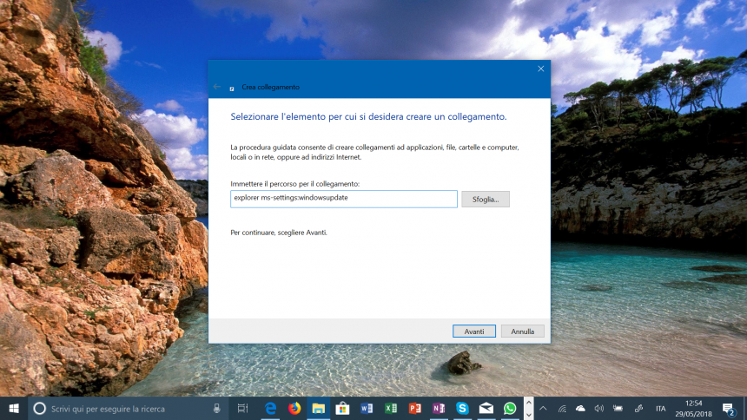Open the Wi-Fi network tray icon
747x420 pixels.
(x=562, y=409)
